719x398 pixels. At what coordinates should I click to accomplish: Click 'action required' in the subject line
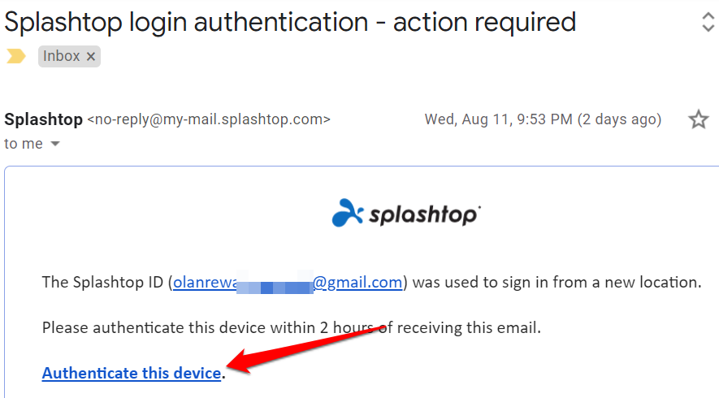pyautogui.click(x=484, y=22)
